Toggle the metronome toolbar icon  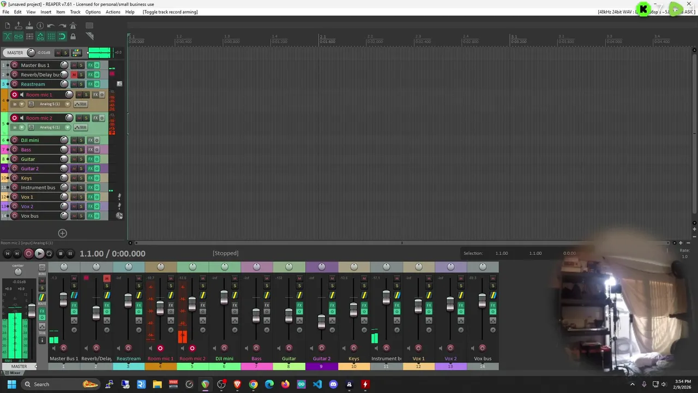click(73, 26)
